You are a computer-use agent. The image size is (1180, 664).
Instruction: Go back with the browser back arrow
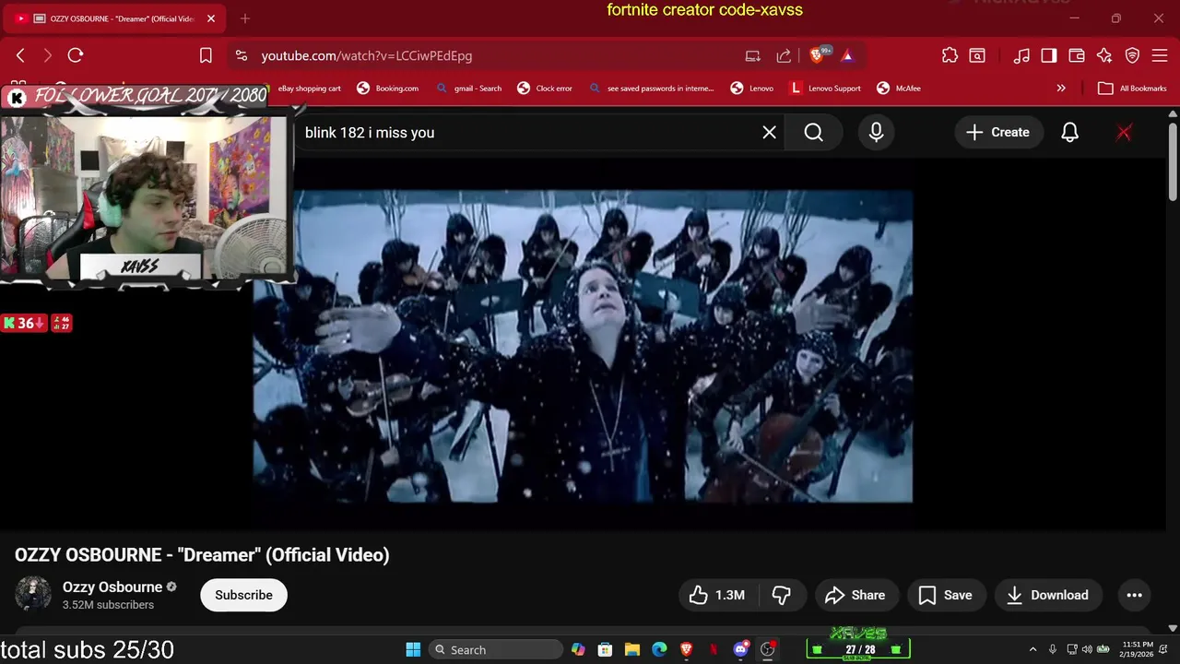[20, 55]
